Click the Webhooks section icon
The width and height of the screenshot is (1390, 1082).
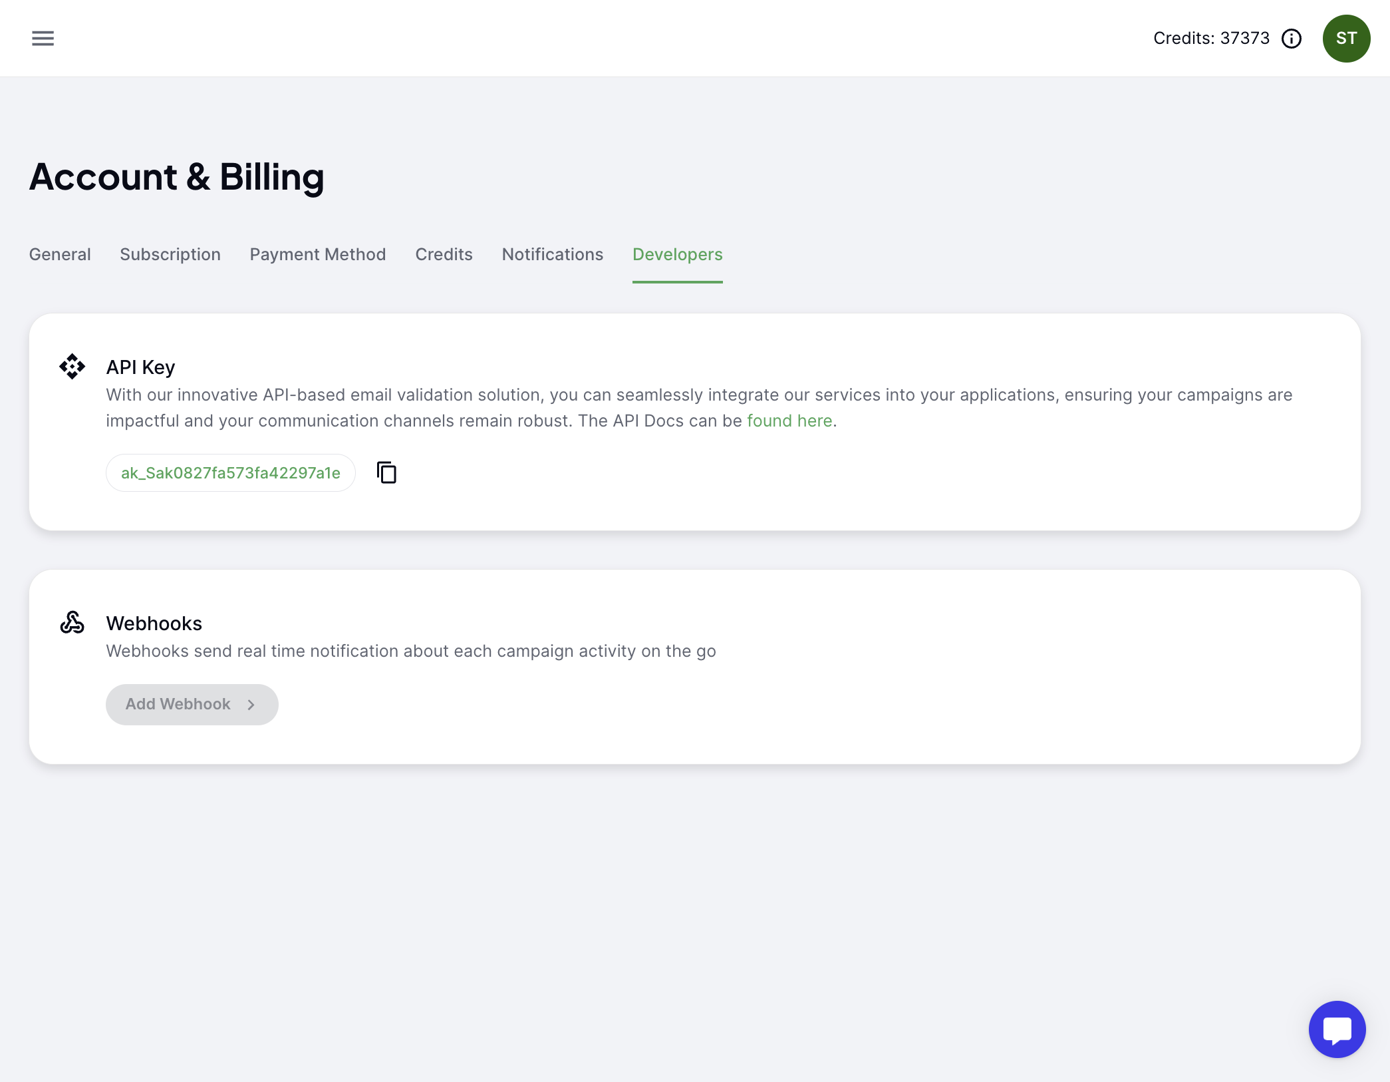[72, 623]
